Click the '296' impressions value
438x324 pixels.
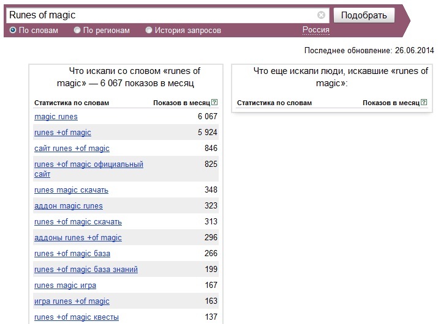tap(211, 237)
